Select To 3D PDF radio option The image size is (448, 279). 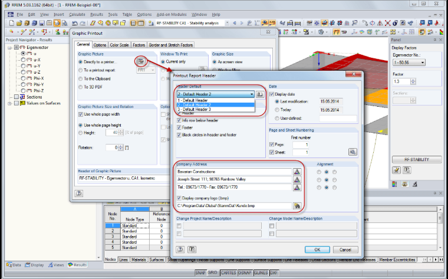click(x=81, y=87)
